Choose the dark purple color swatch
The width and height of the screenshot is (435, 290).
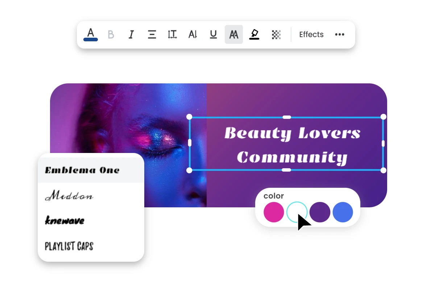pos(320,212)
